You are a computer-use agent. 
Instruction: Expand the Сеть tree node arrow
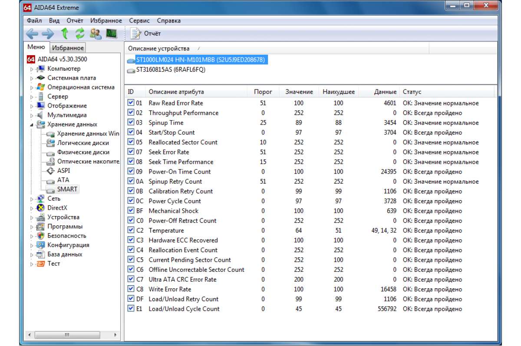[x=31, y=199]
